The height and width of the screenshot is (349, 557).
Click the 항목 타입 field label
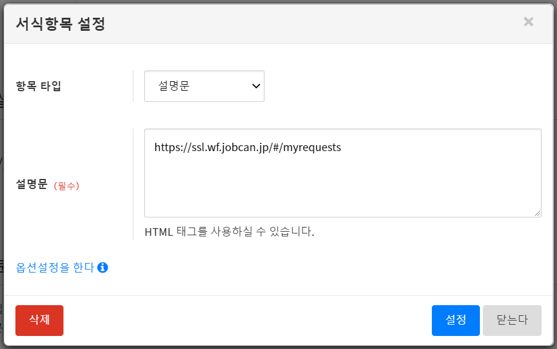(x=39, y=87)
